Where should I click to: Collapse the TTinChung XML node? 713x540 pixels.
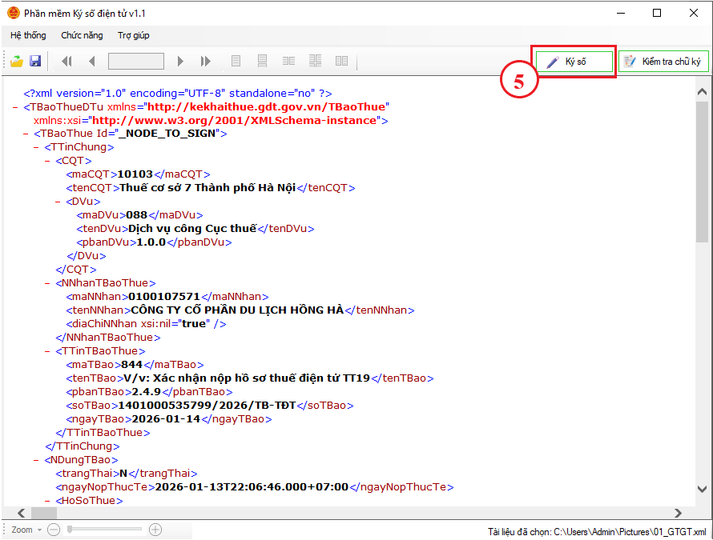coord(36,147)
